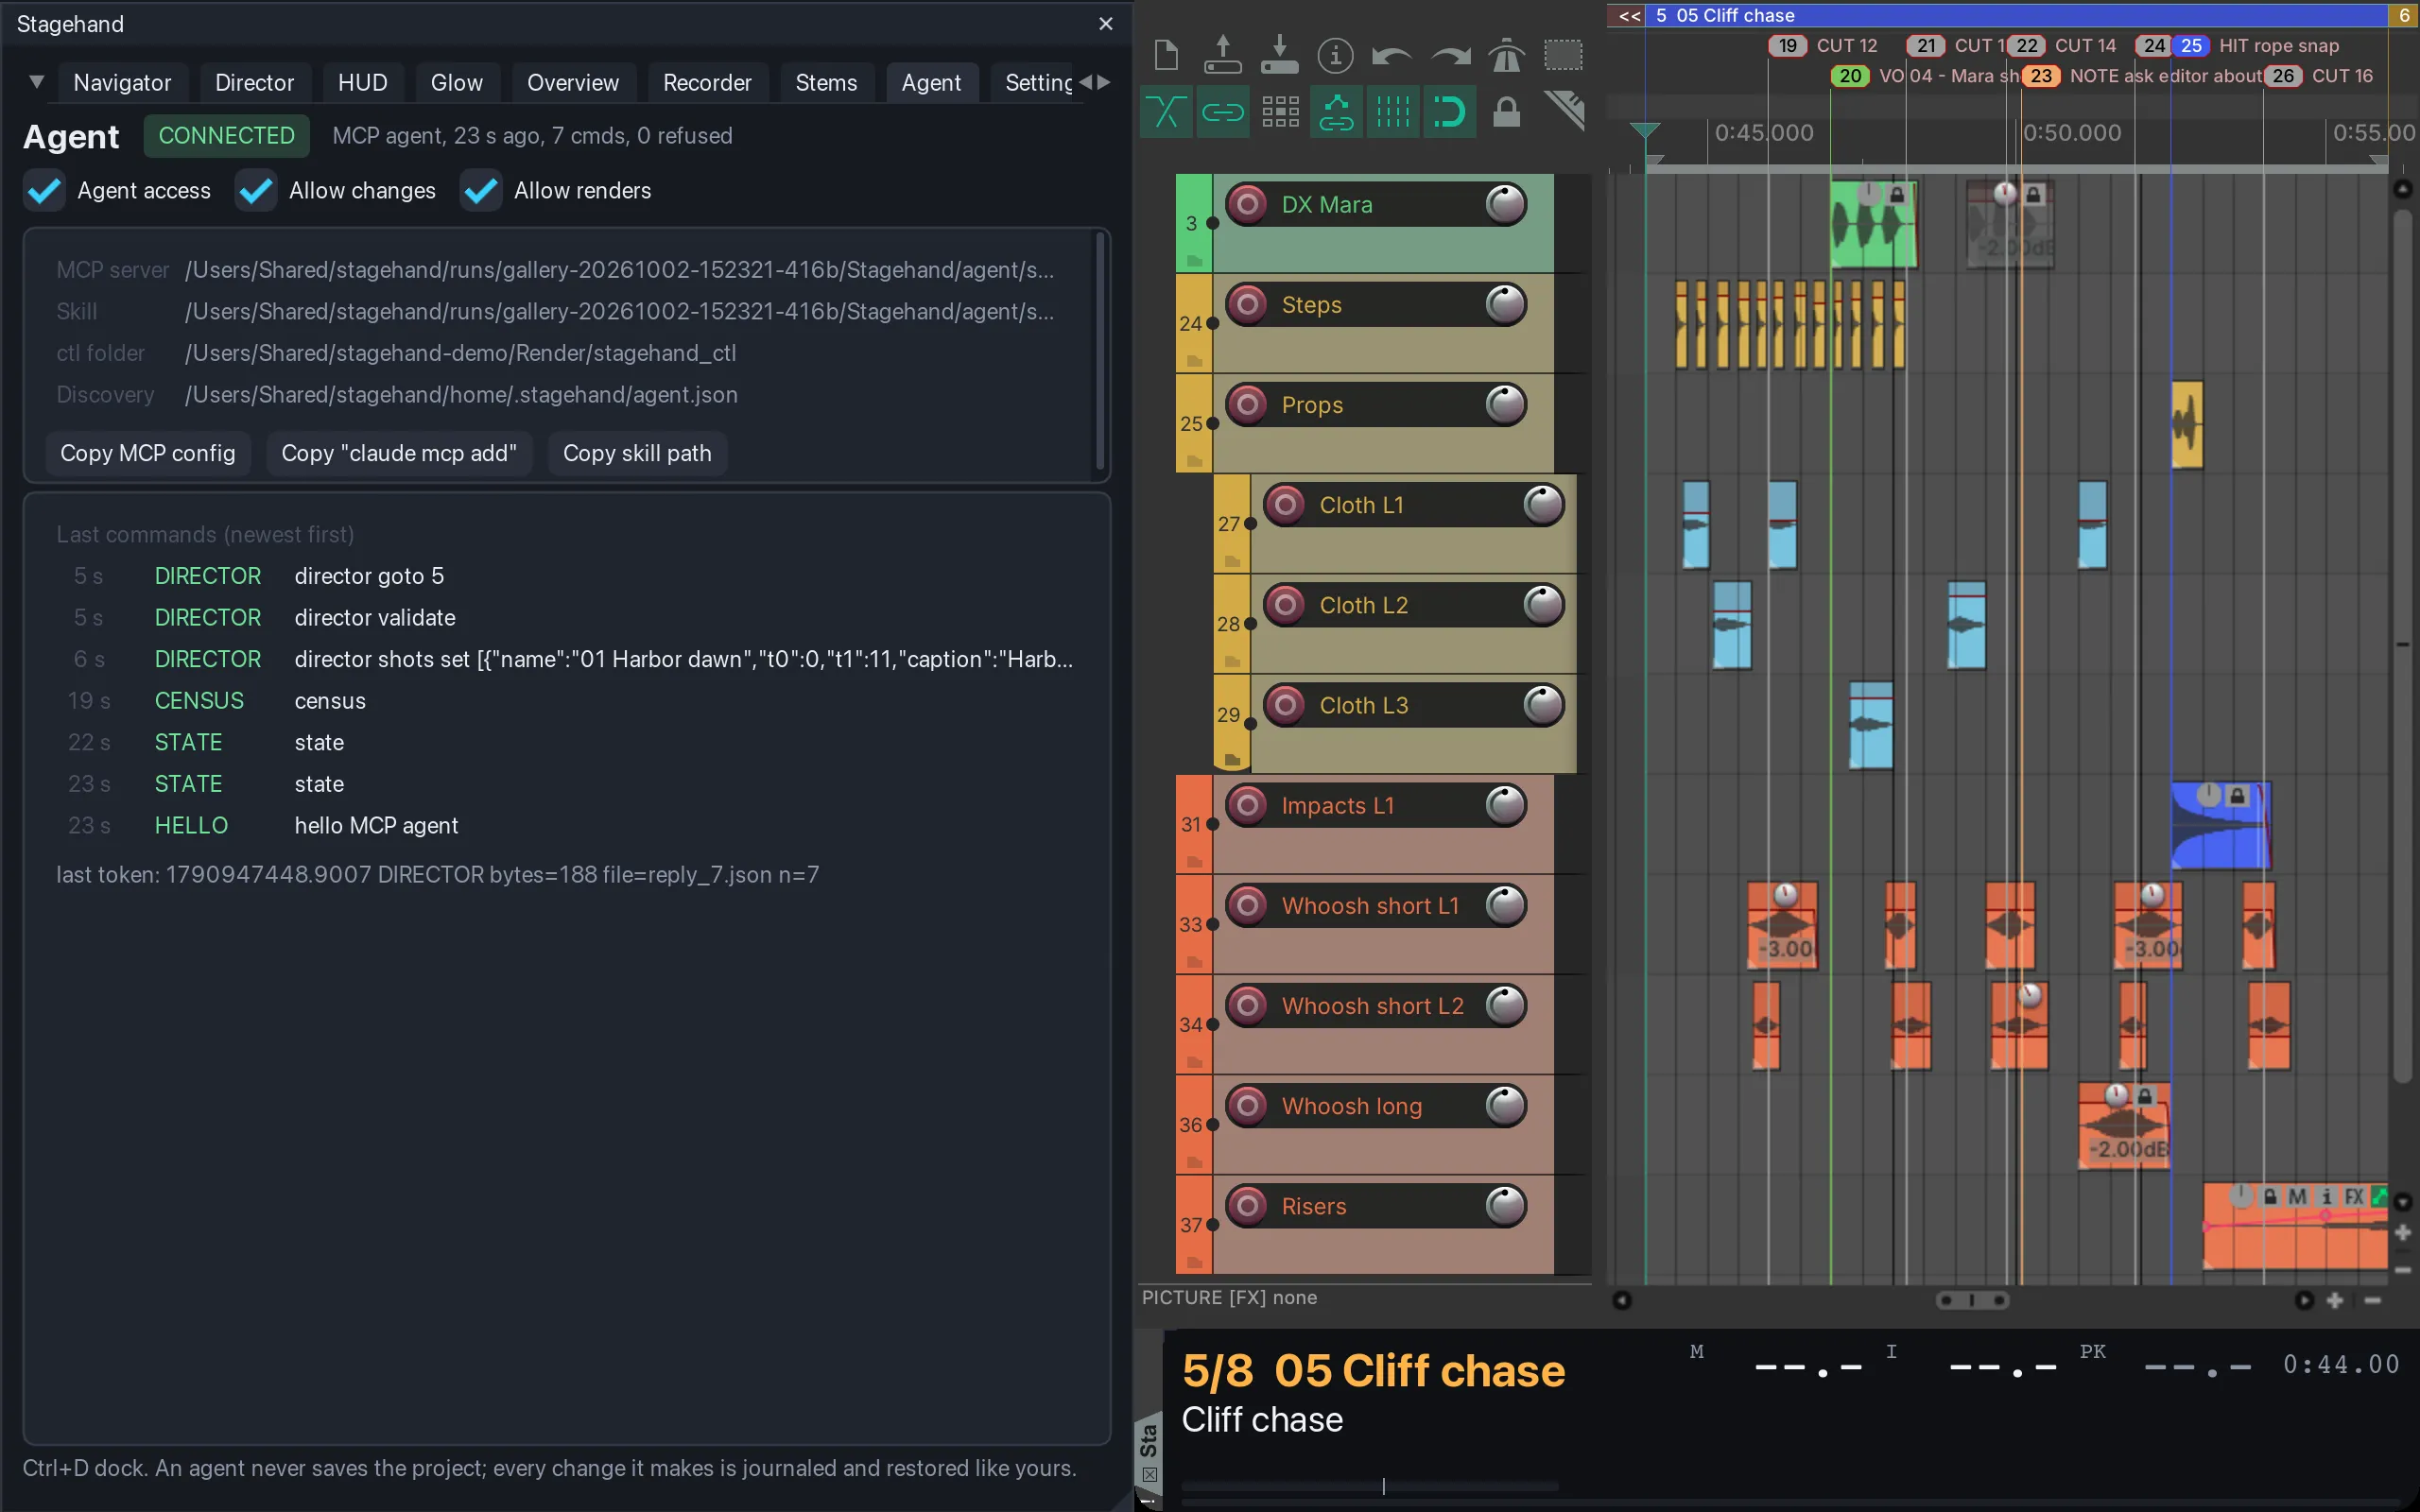Click the "director validate" command row
Image resolution: width=2420 pixels, height=1512 pixels.
pos(567,618)
